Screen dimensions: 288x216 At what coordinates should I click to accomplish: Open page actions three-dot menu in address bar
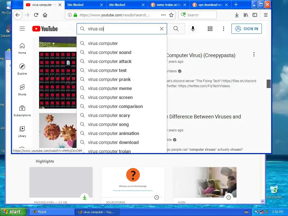(163, 15)
